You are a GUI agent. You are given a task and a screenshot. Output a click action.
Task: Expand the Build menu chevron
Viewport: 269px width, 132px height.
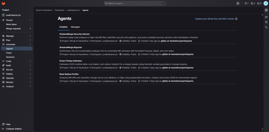(x=30, y=65)
